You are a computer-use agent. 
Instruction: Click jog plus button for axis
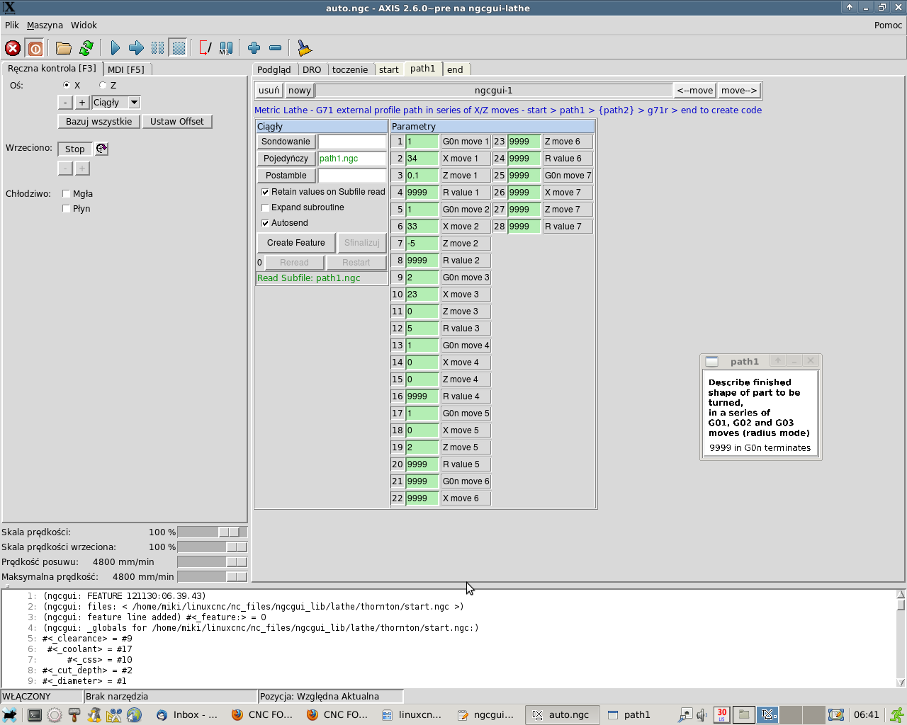pyautogui.click(x=82, y=103)
